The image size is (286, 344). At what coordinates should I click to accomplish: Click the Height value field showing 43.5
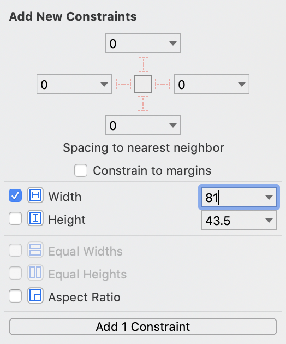click(x=239, y=220)
